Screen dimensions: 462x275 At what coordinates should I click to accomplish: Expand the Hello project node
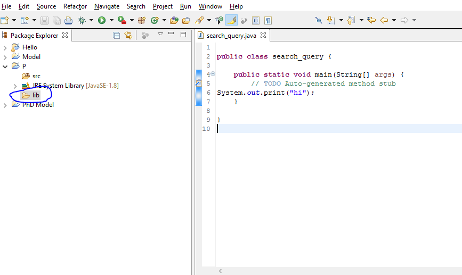point(5,48)
